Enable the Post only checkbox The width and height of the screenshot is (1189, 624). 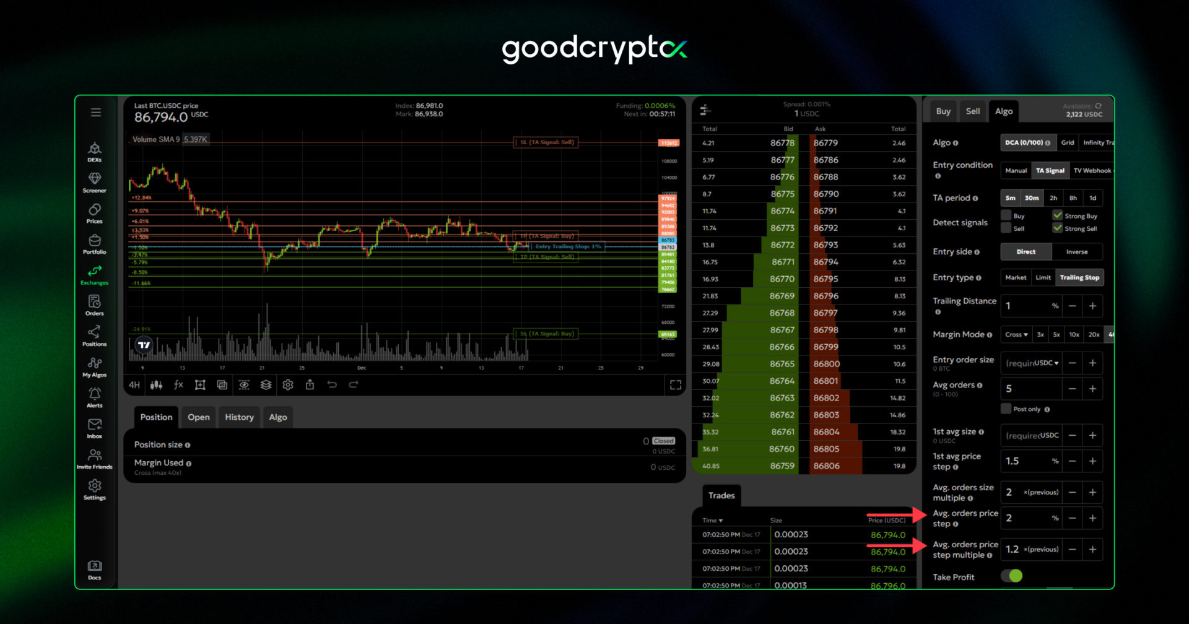[x=1006, y=409]
